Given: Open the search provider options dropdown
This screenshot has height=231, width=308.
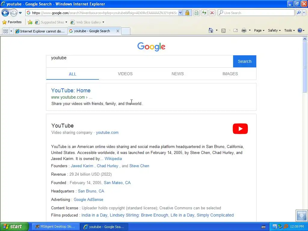Looking at the screenshot, I should click(x=304, y=13).
